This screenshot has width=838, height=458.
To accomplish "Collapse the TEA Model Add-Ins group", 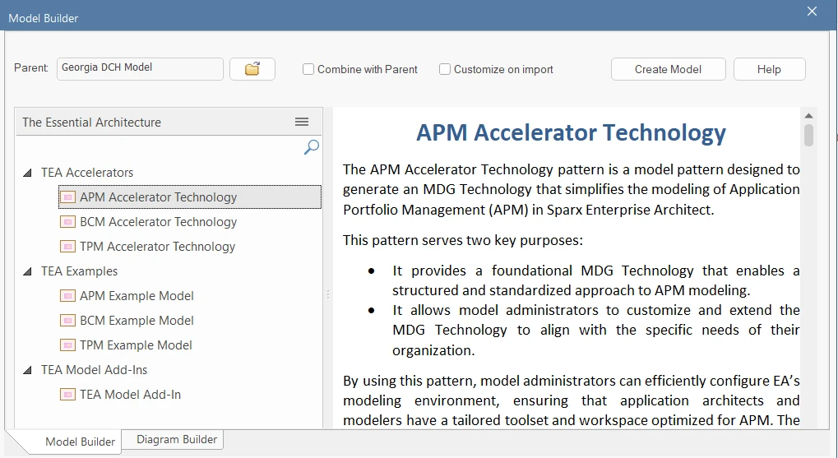I will 28,370.
